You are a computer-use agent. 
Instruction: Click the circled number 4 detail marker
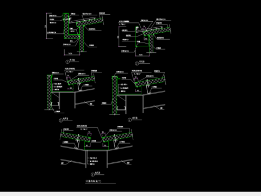tap(129, 120)
